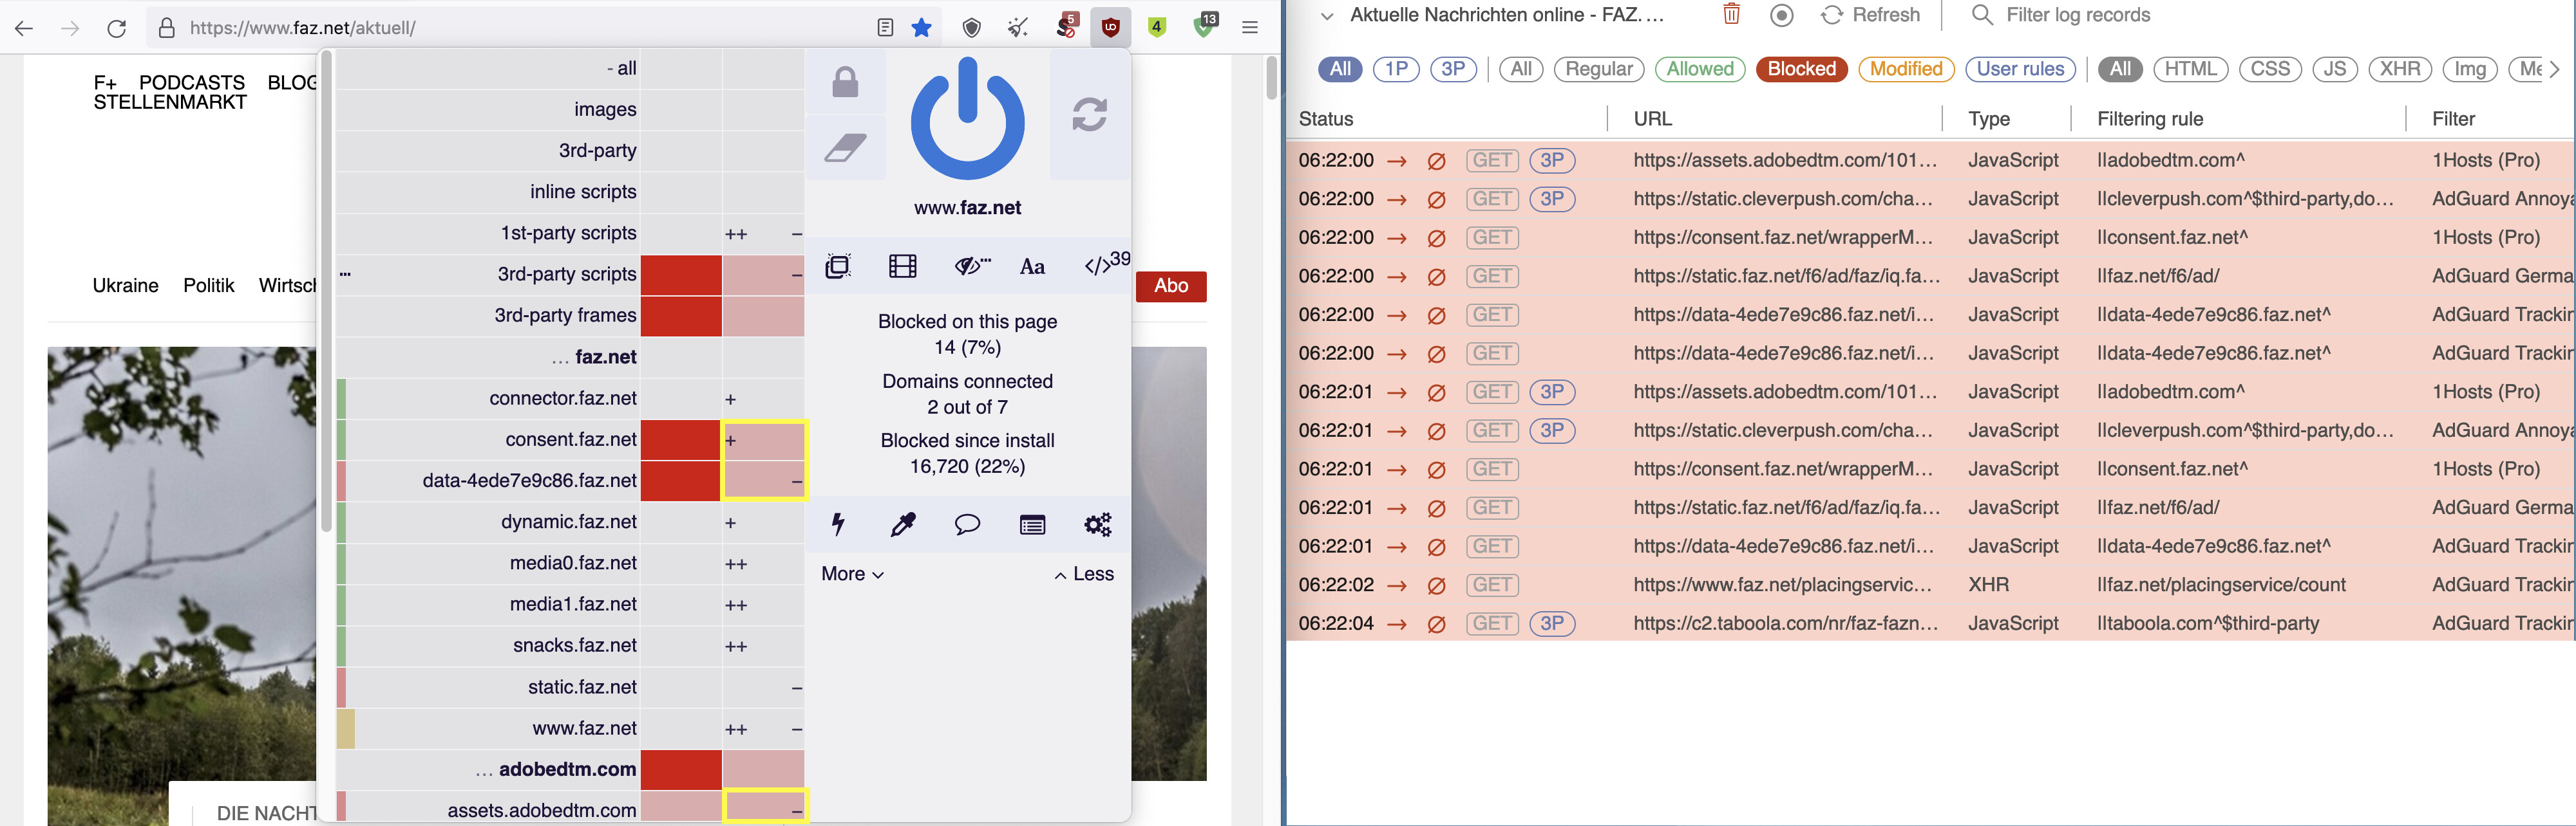Viewport: 2576px width, 826px height.
Task: Click the address bar lock icon
Action: pos(167,28)
